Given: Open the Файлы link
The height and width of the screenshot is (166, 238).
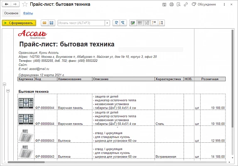Looking at the screenshot, I should tap(28, 13).
